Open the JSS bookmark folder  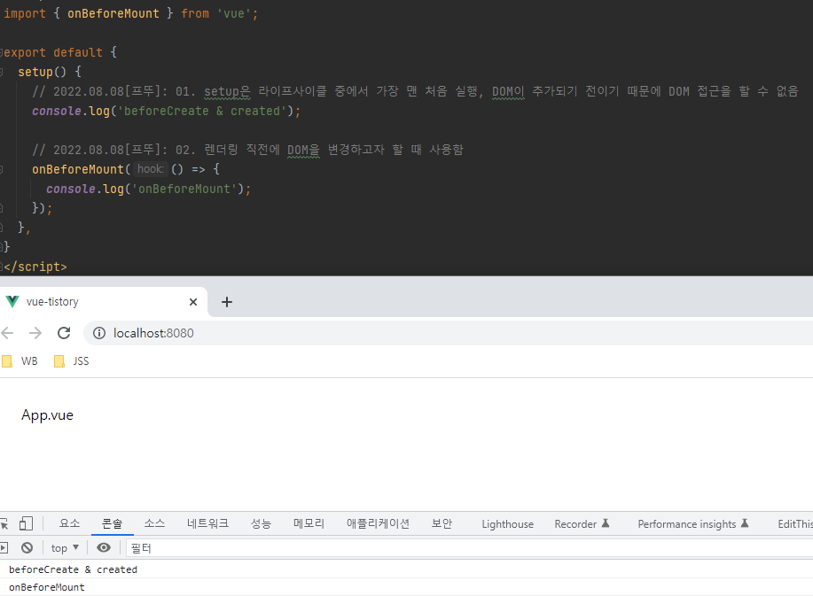click(72, 361)
